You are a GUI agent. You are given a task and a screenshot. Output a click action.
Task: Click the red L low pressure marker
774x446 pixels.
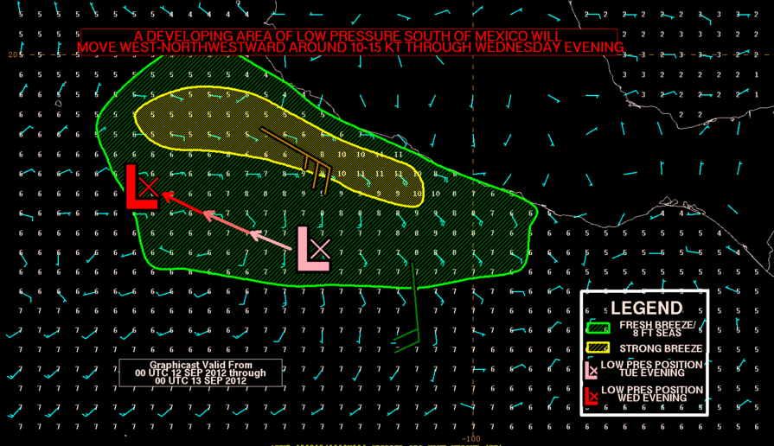142,188
